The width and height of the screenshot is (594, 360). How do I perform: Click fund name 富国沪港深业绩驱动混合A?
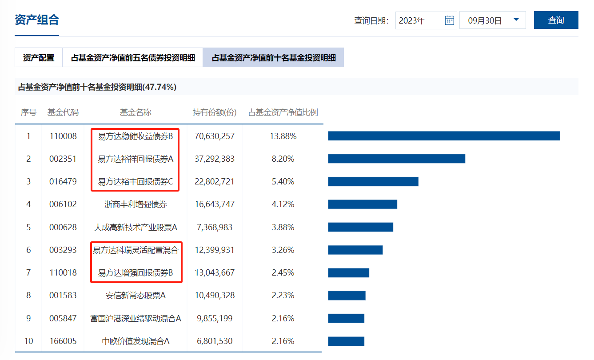point(136,319)
